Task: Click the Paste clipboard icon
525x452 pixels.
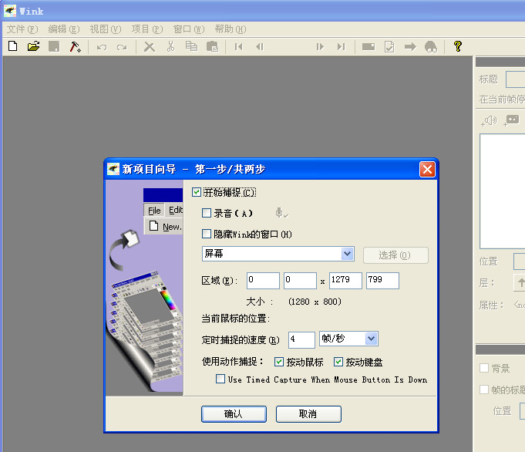Action: [212, 46]
